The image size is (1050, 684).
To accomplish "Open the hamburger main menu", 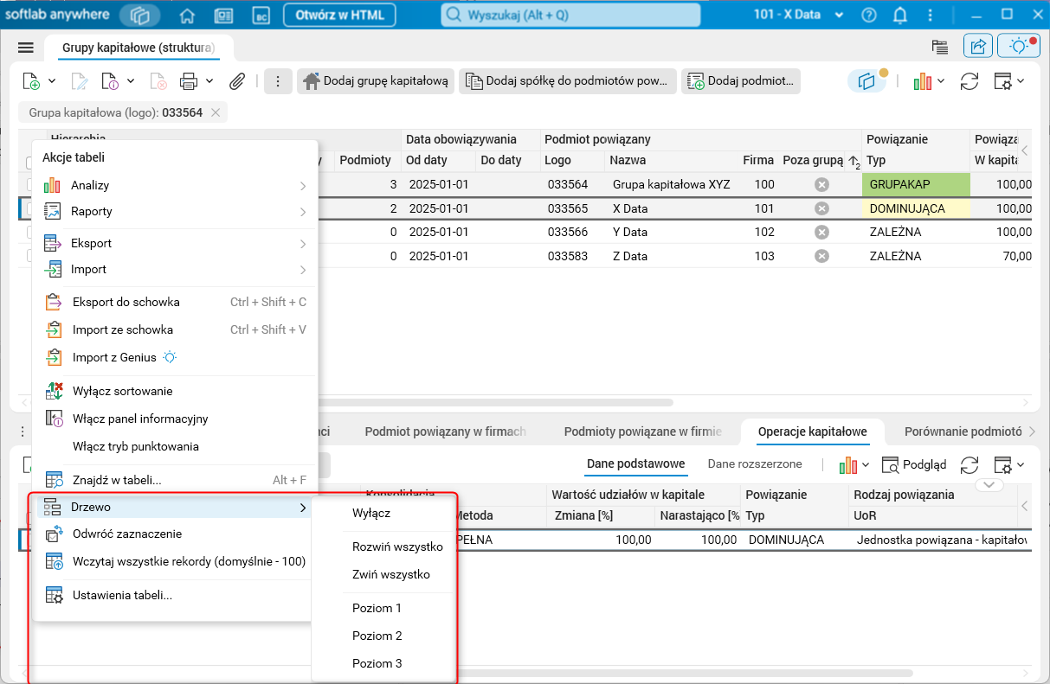I will point(26,48).
